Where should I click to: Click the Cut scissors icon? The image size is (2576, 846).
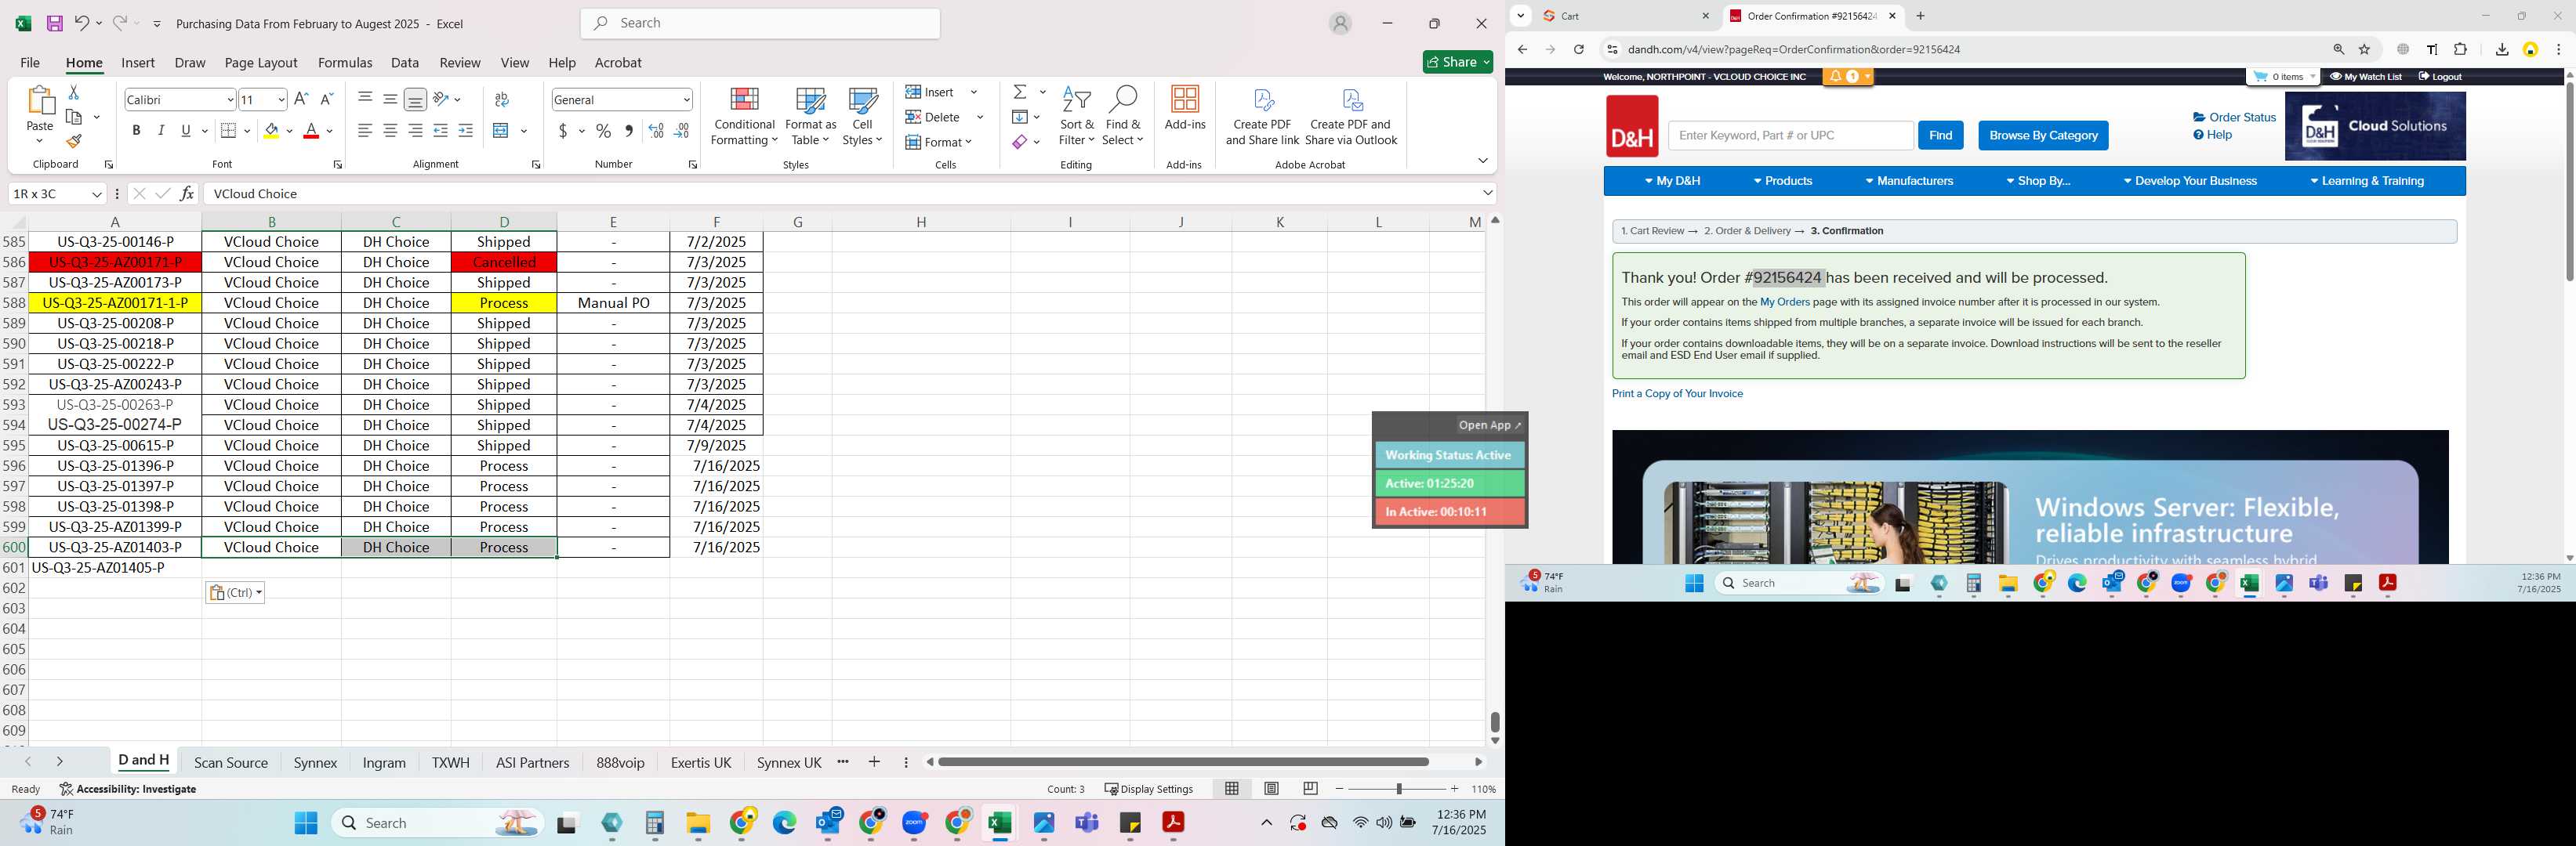tap(74, 92)
